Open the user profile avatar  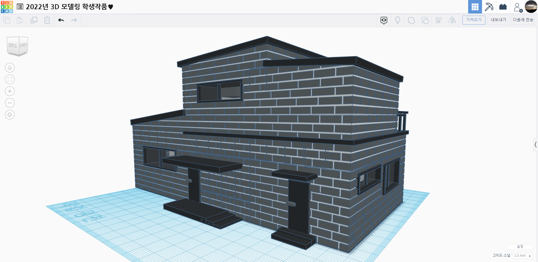click(x=531, y=7)
